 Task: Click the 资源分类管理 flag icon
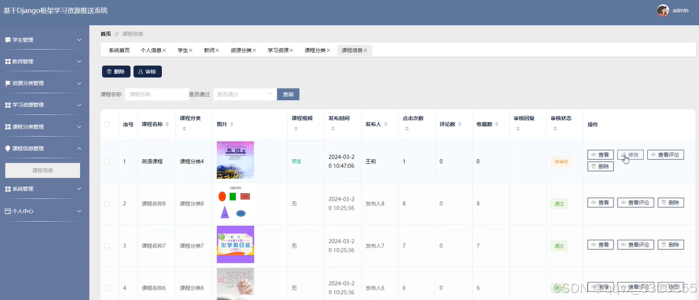point(8,83)
